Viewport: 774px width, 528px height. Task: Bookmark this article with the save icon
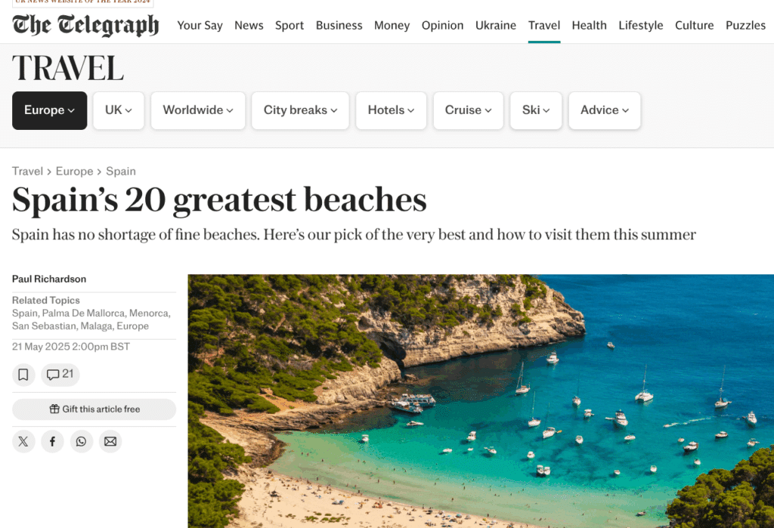(23, 375)
